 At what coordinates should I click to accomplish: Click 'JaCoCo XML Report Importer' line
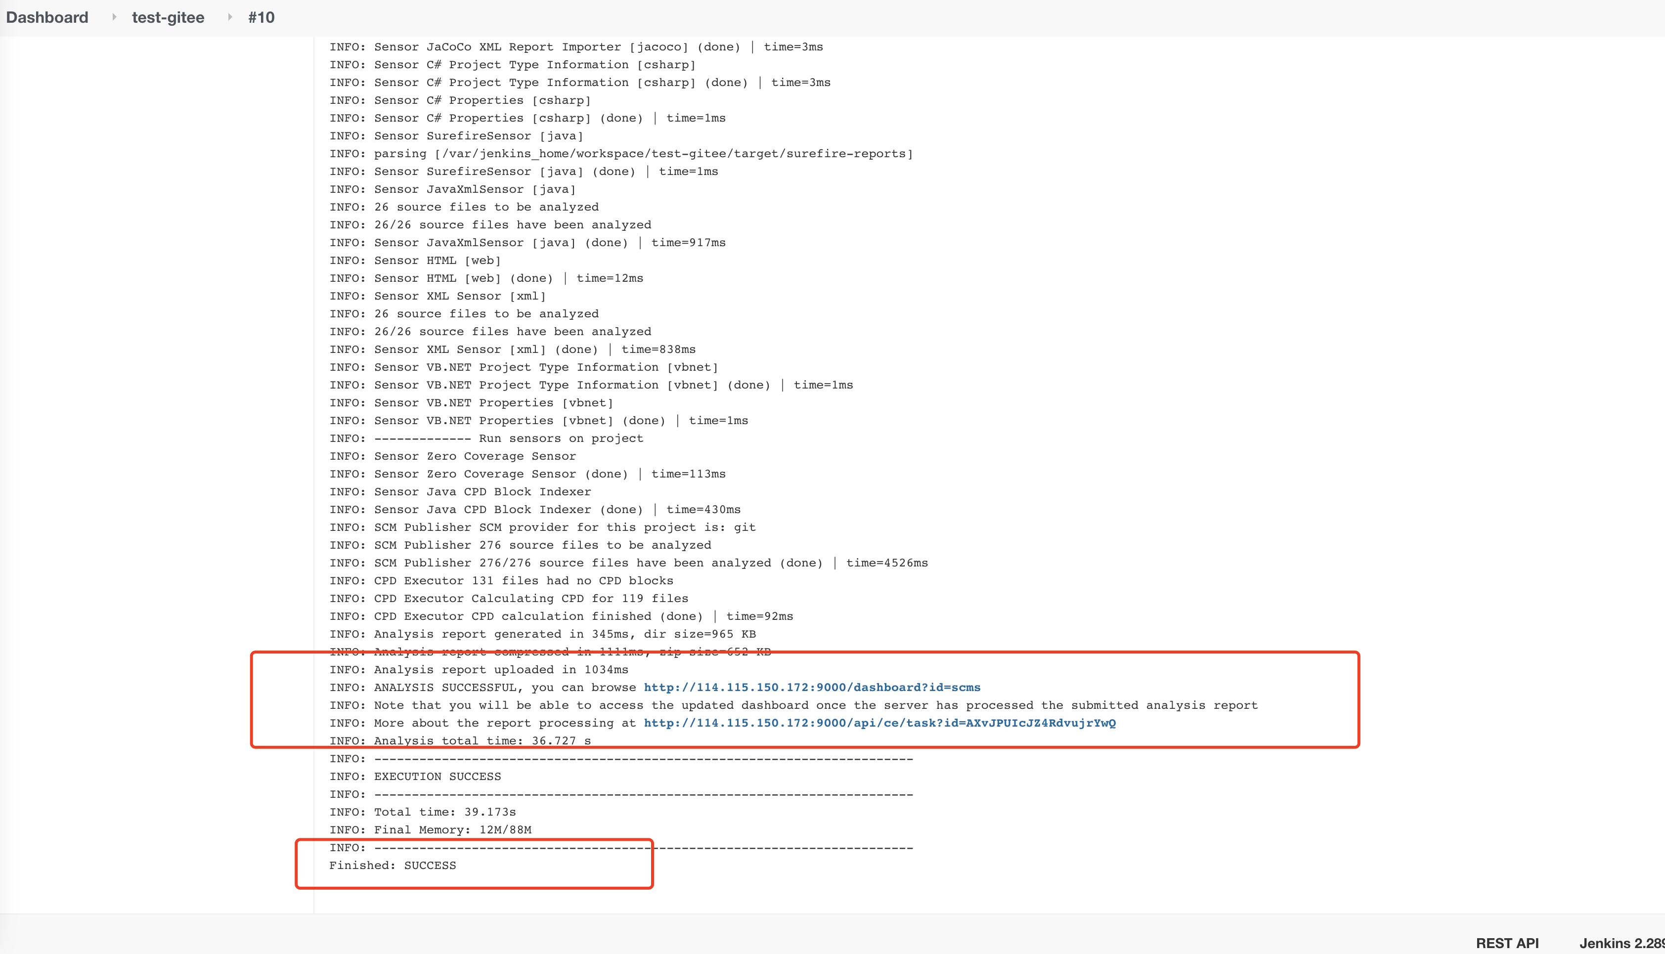click(x=576, y=46)
